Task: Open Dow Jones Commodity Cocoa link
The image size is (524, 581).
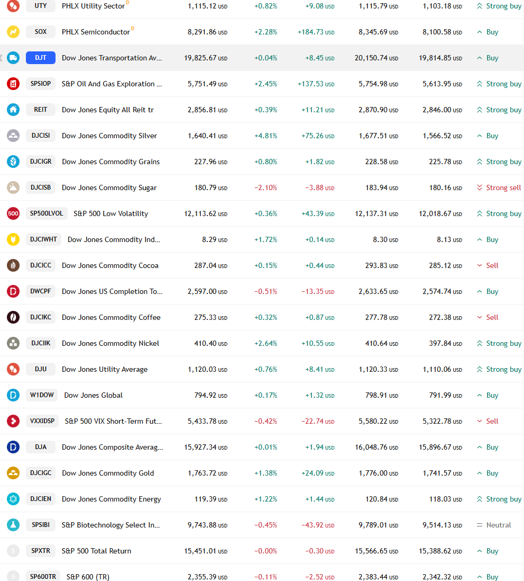Action: pyautogui.click(x=110, y=265)
